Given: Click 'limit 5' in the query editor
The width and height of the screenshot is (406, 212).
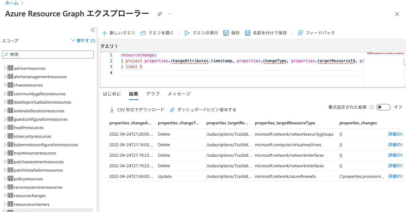Looking at the screenshot, I should [134, 67].
